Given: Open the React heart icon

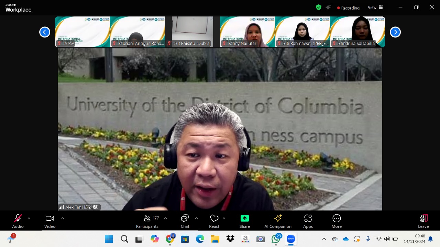Looking at the screenshot, I should pos(214,221).
